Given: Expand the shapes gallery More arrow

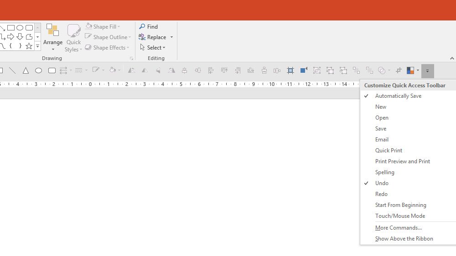Looking at the screenshot, I should [38, 46].
